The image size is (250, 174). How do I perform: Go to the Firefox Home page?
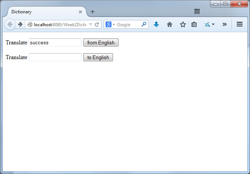(x=170, y=24)
